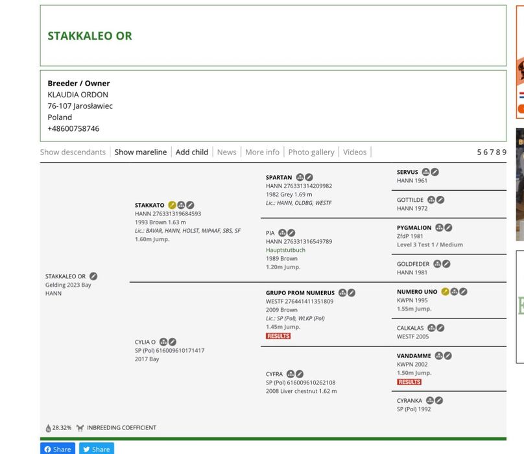Share the page on Twitter
524x454 pixels.
(97, 449)
